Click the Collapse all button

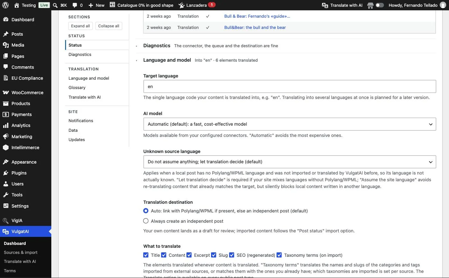pos(109,26)
